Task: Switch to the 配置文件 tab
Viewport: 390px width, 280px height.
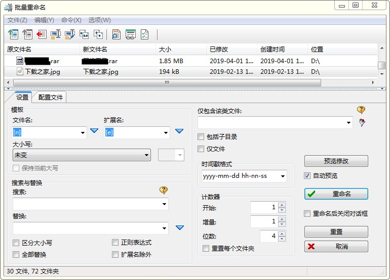Action: point(51,97)
